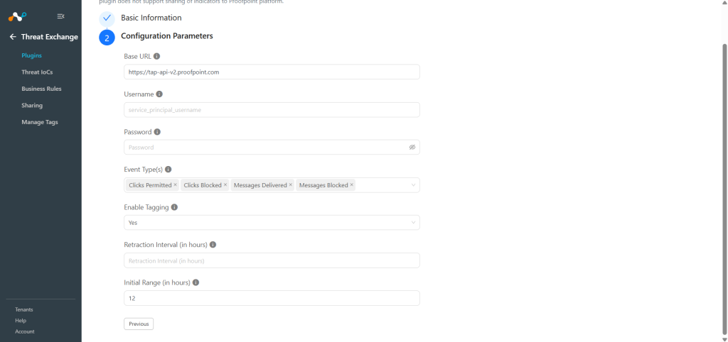Click the Password info icon
The height and width of the screenshot is (342, 728).
coord(157,132)
